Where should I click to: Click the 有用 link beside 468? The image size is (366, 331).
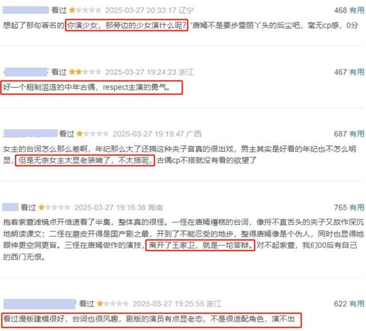coord(357,10)
